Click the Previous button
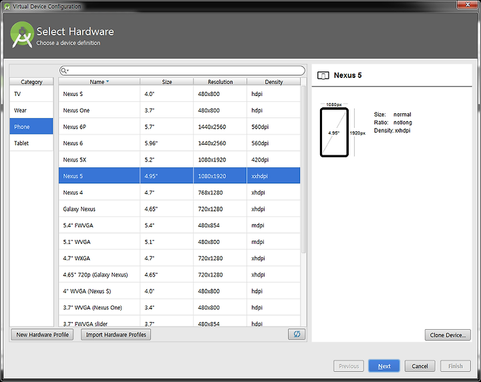481x382 pixels. click(349, 366)
